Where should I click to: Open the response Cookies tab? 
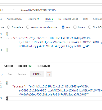point(9,66)
